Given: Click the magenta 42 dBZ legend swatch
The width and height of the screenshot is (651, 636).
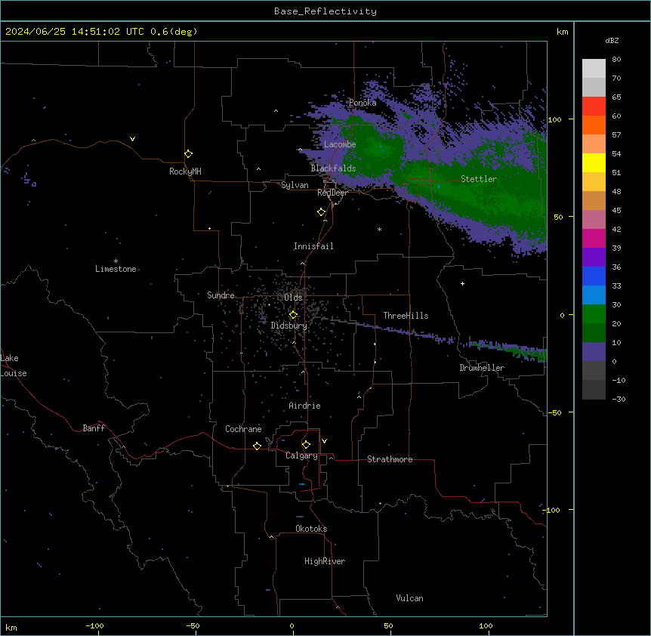Looking at the screenshot, I should click(594, 238).
